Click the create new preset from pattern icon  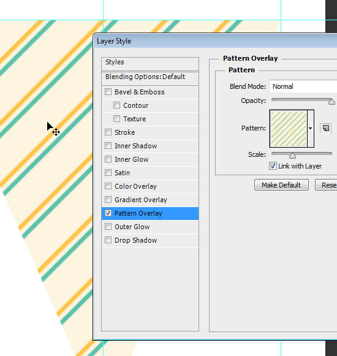(325, 128)
